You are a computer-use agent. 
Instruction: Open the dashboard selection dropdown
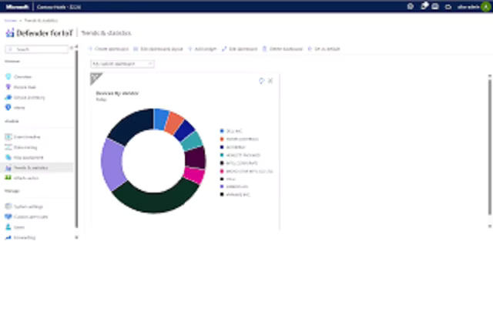122,64
